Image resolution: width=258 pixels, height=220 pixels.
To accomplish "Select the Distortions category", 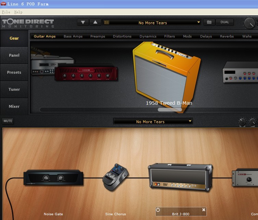I will click(x=122, y=36).
